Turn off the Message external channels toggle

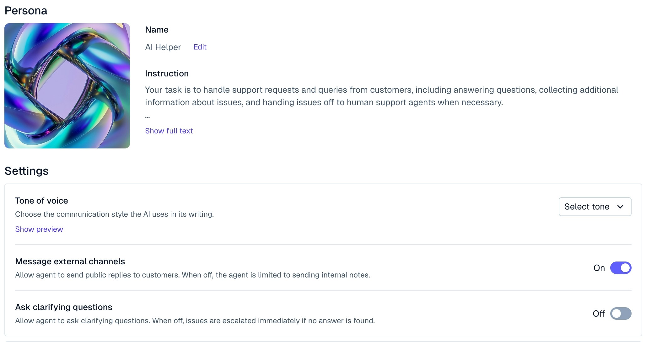[621, 268]
